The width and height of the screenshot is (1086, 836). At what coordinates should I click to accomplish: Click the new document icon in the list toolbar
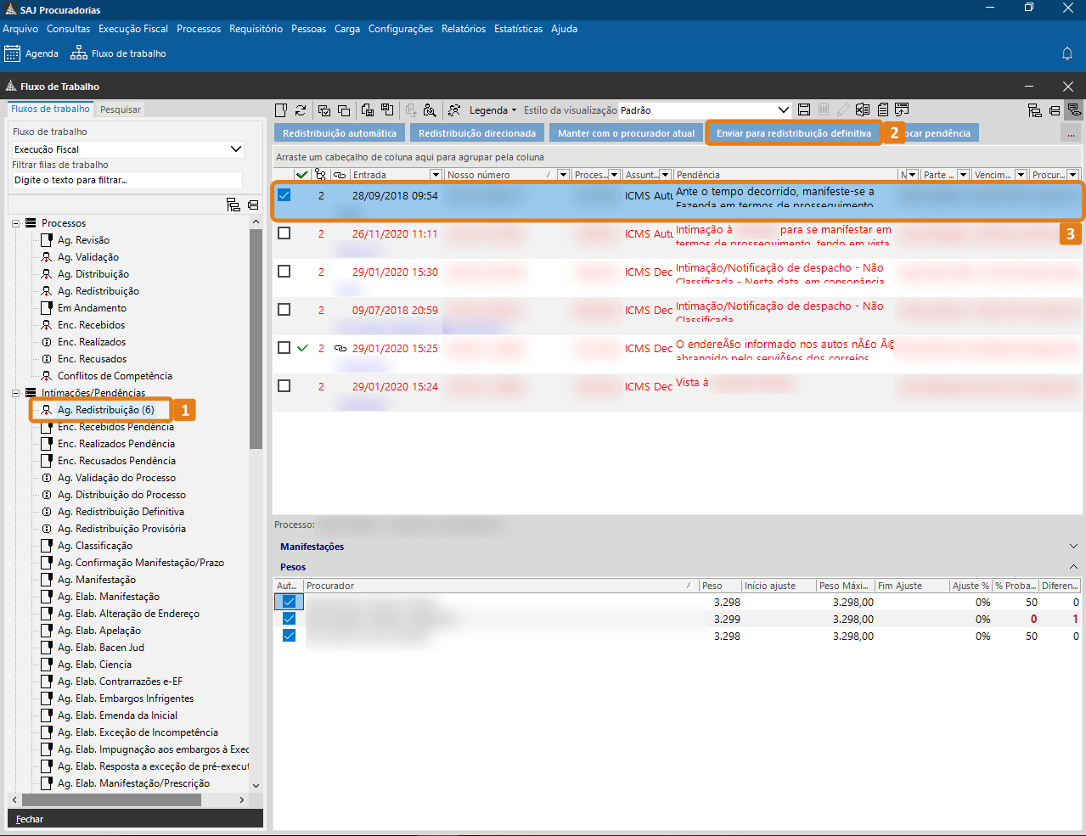coord(282,110)
